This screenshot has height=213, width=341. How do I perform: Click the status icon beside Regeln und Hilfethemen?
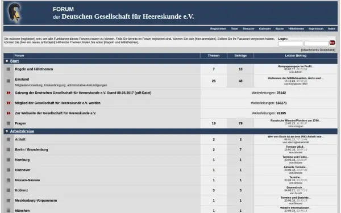pyautogui.click(x=9, y=69)
